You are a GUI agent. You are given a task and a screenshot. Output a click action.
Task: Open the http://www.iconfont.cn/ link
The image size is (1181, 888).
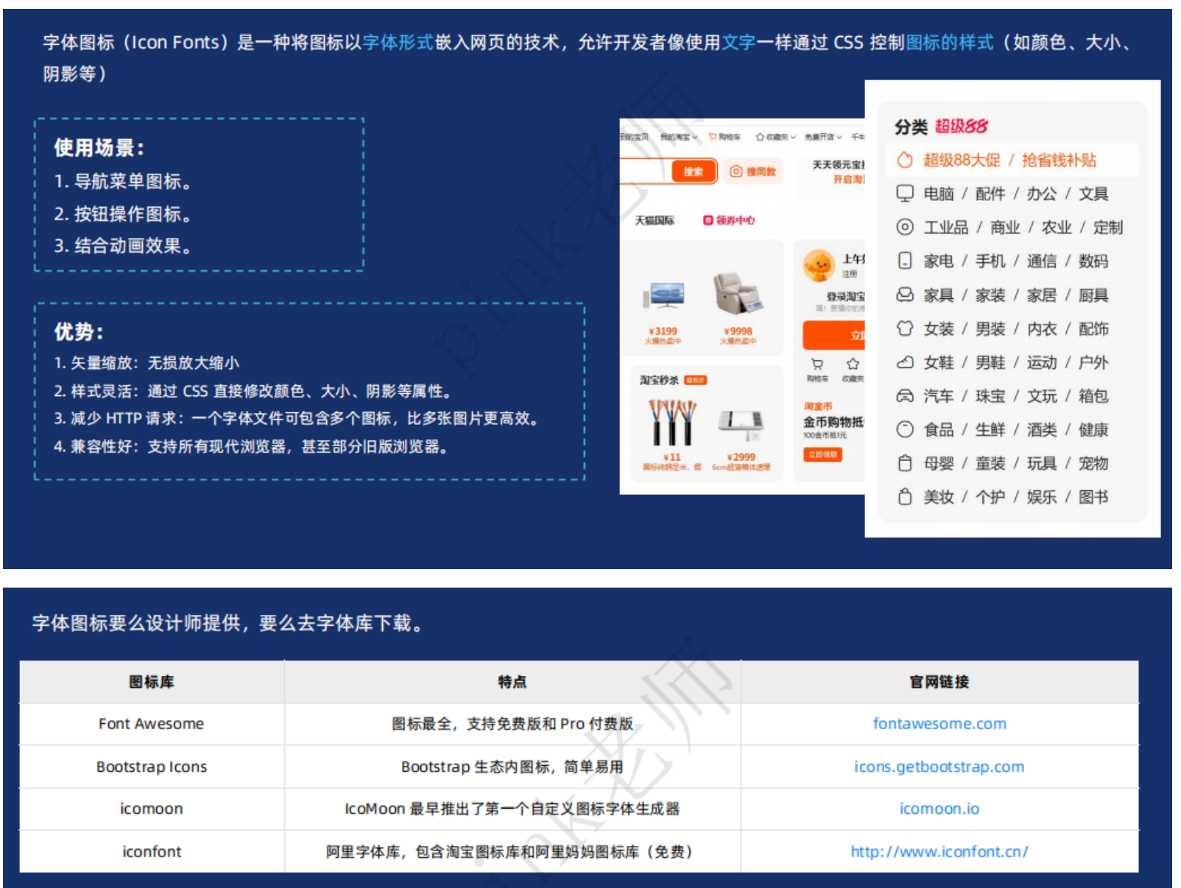939,851
